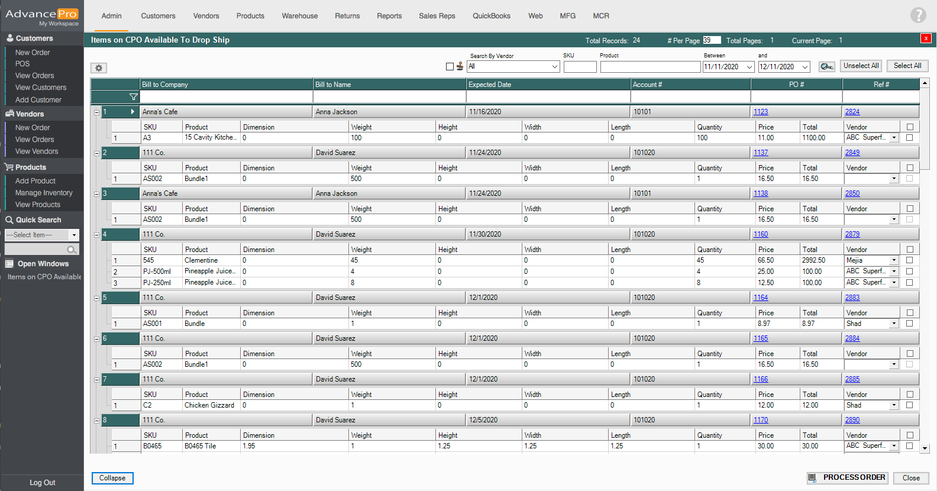Open the grid settings gear icon
Image resolution: width=937 pixels, height=491 pixels.
(99, 68)
